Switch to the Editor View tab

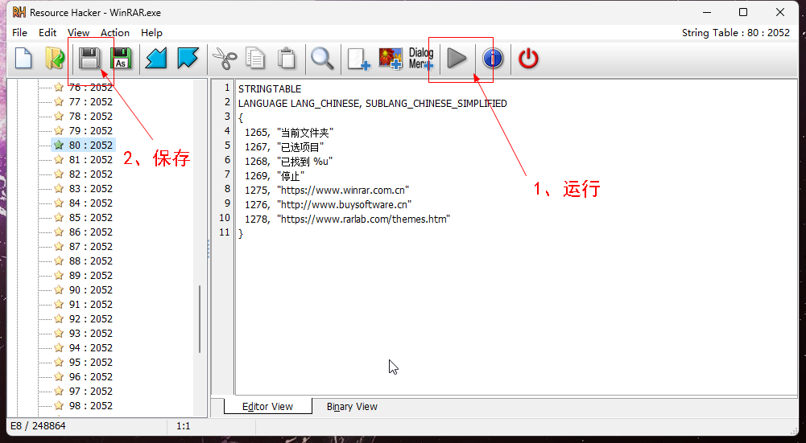268,406
